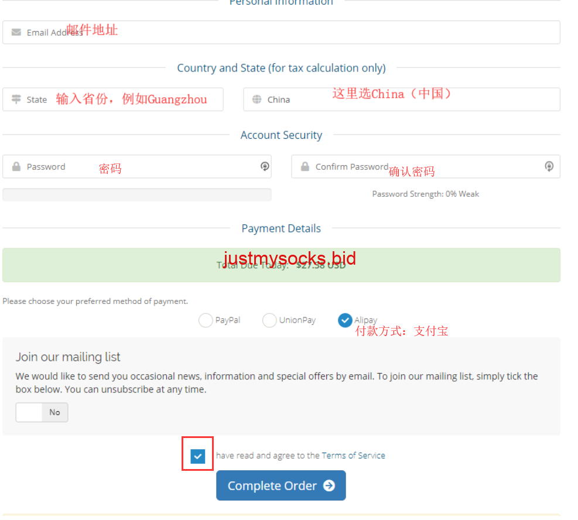Click the arrow icon on Complete Order button
Screen dimensions: 578x520
(329, 485)
